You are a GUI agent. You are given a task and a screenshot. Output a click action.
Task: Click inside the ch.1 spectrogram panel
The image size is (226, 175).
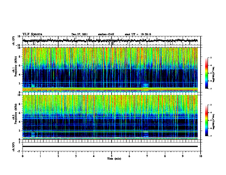[x=110, y=70]
